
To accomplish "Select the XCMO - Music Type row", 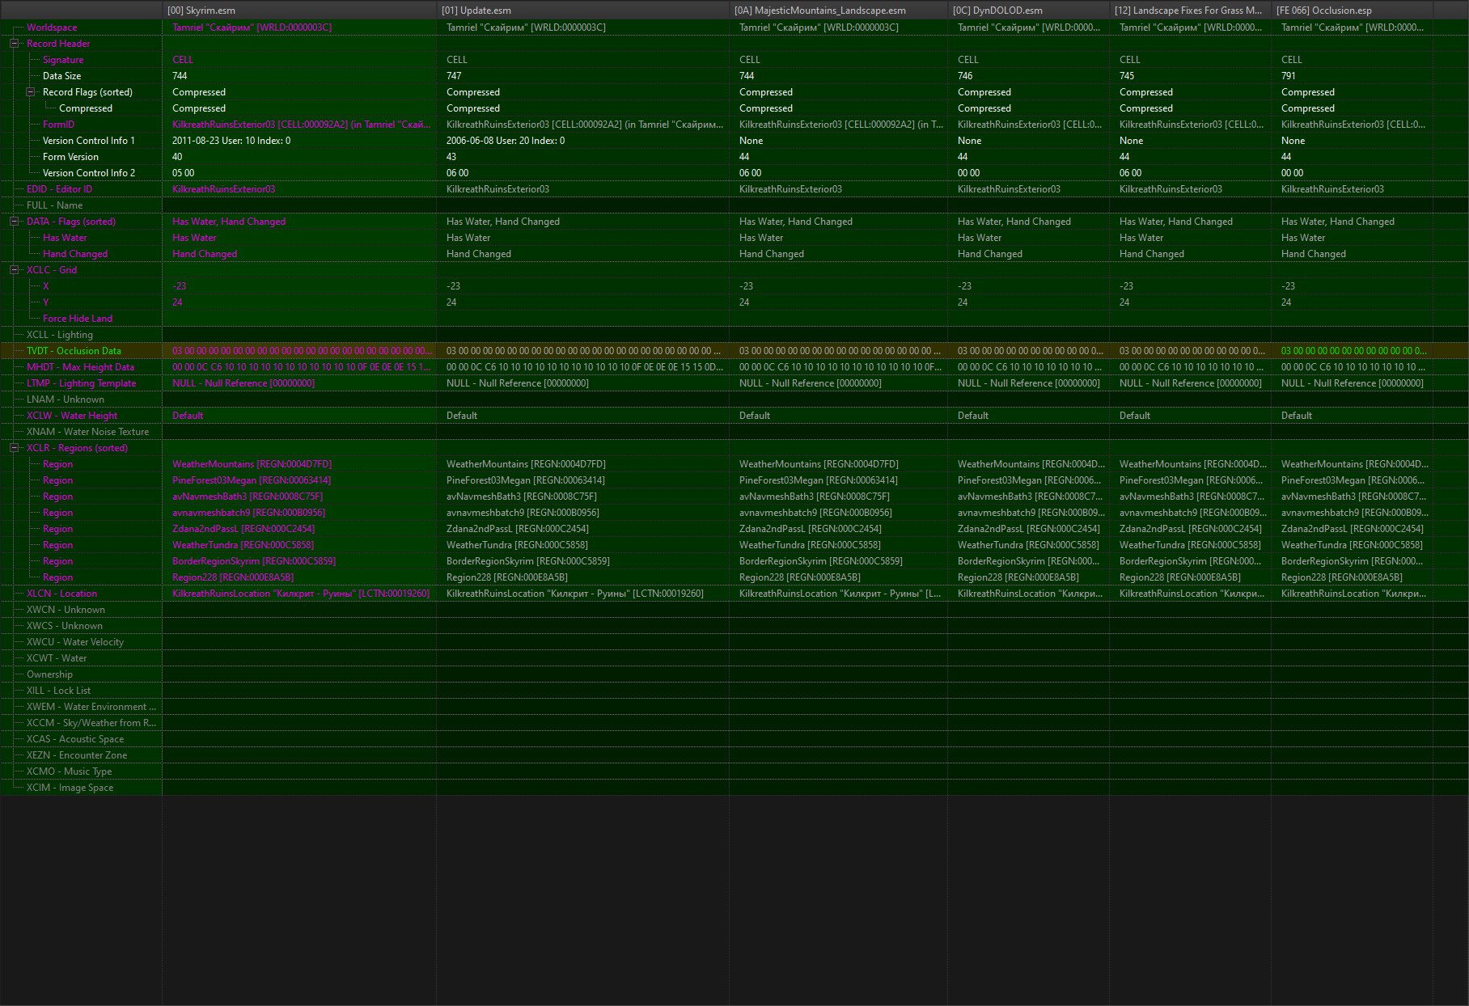I will pyautogui.click(x=69, y=771).
